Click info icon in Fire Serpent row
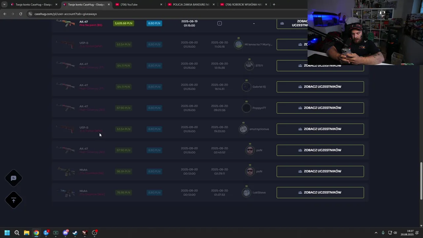 [x=219, y=23]
